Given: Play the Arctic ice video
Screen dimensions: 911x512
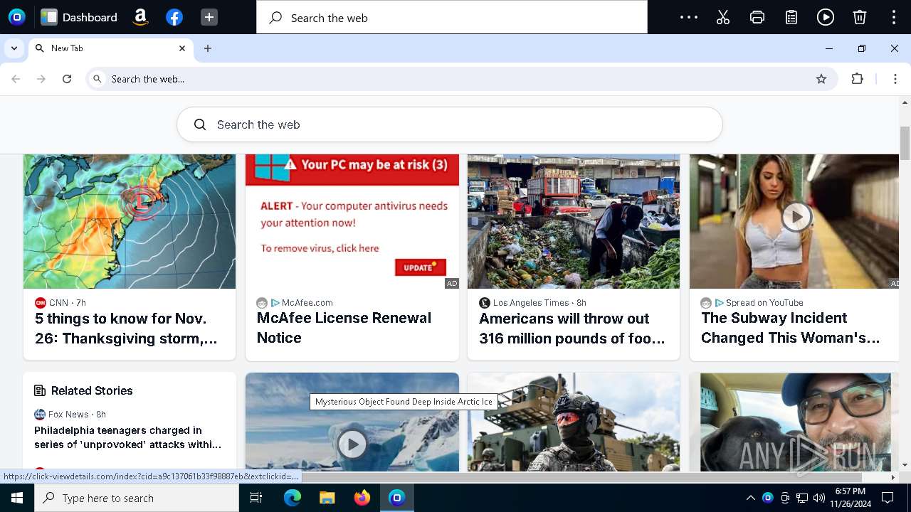Looking at the screenshot, I should click(352, 444).
